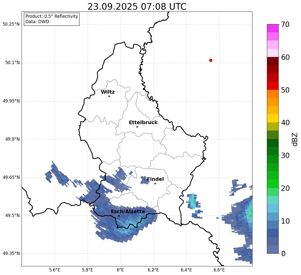Pick the turquoise swatch below 20 dBZ
The image size is (301, 275).
coord(273,200)
